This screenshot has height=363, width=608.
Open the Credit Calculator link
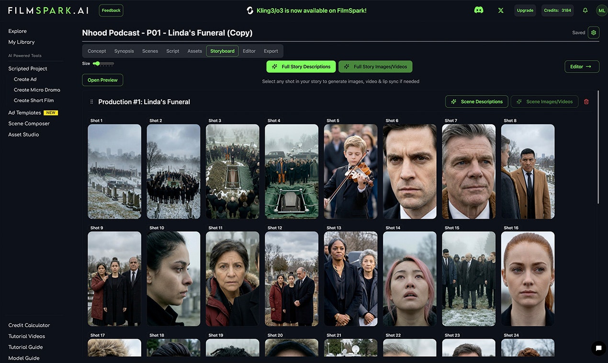point(29,325)
